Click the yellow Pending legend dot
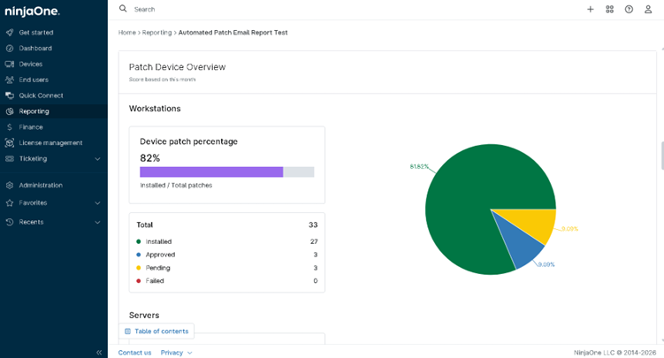 [x=139, y=268]
